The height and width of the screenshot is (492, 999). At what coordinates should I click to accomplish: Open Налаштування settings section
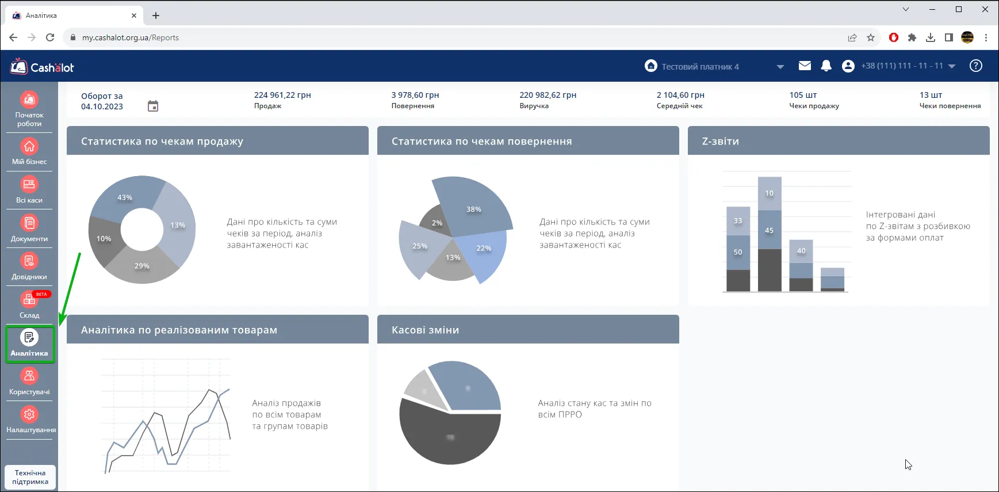(31, 421)
